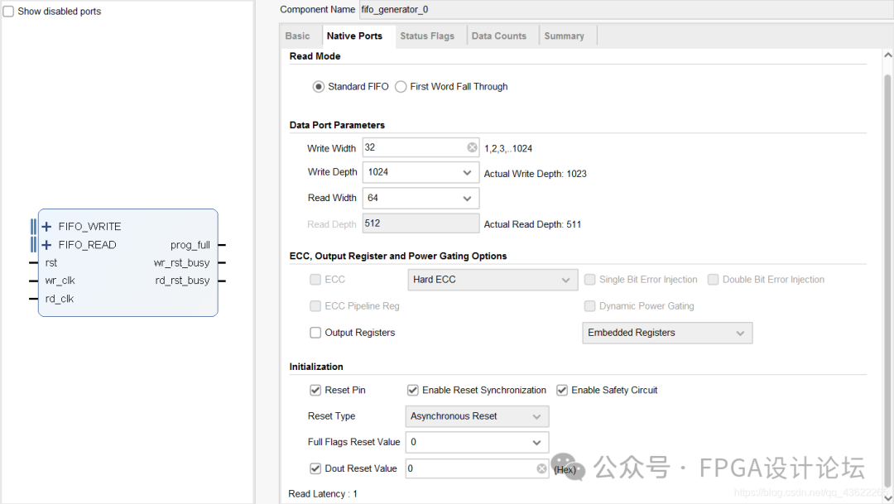The height and width of the screenshot is (504, 894).
Task: Switch to the Status Flags tab
Action: pos(427,36)
